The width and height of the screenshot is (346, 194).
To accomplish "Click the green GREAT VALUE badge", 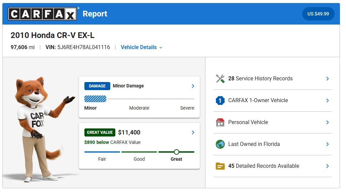I will click(100, 132).
